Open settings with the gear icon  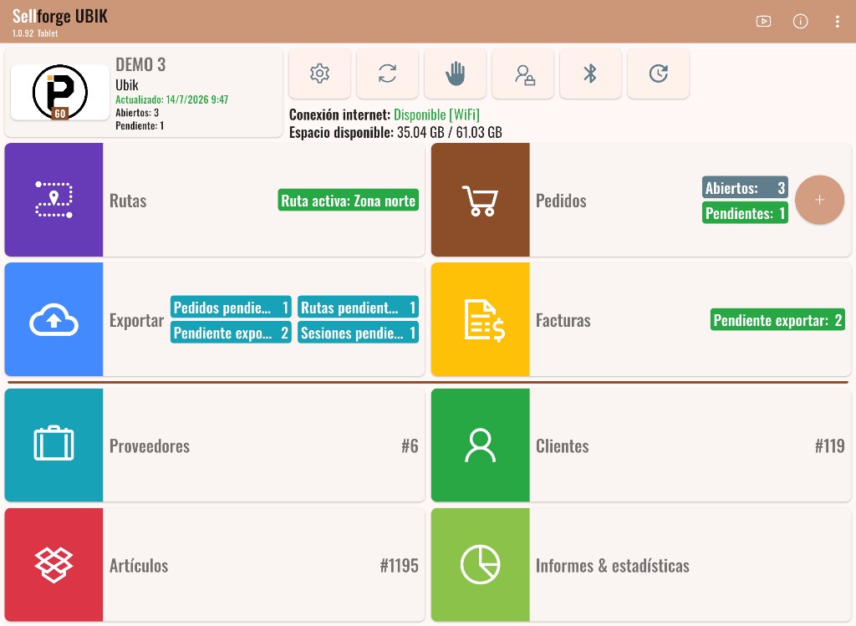click(x=319, y=74)
